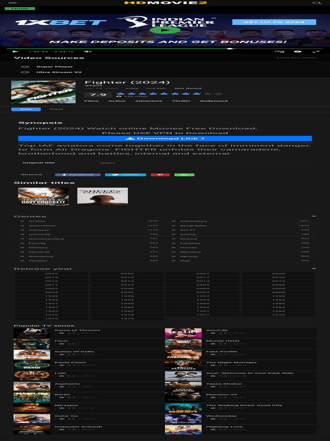Select the Super Player video source
330x441 pixels.
click(x=54, y=67)
